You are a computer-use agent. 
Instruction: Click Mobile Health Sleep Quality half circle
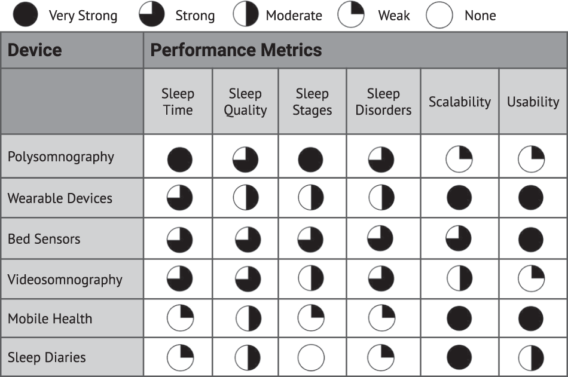[x=246, y=318]
